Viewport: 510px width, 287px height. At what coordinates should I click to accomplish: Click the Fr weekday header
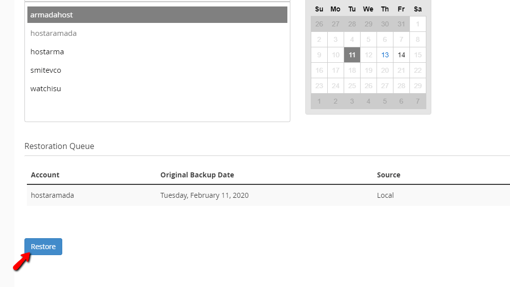coord(401,9)
